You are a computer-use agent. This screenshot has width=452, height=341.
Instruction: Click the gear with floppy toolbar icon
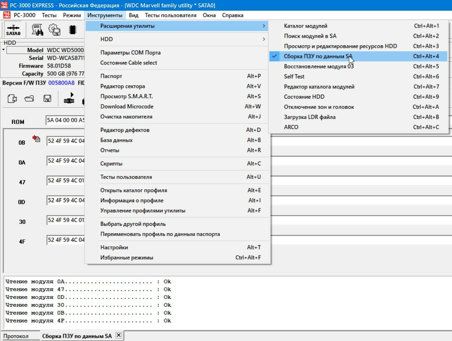click(54, 30)
